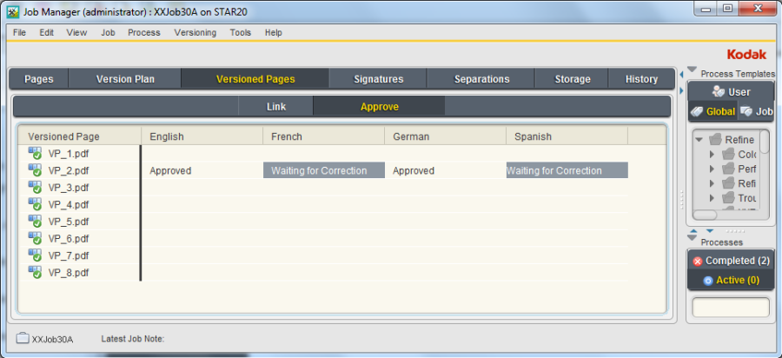The height and width of the screenshot is (358, 782).
Task: Open the Help menu
Action: (x=274, y=32)
